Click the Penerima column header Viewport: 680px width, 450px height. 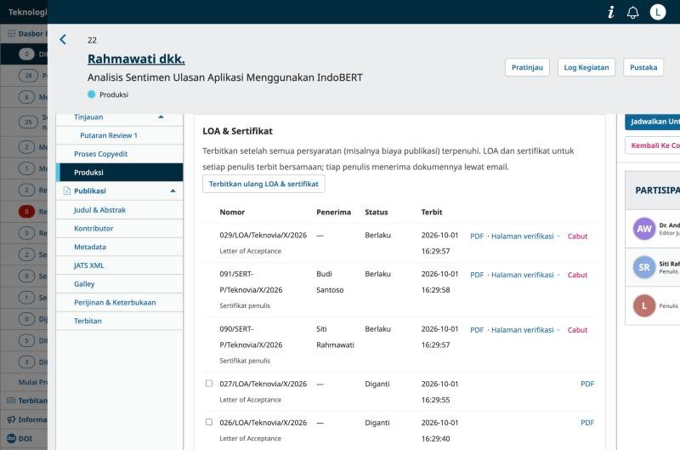333,212
